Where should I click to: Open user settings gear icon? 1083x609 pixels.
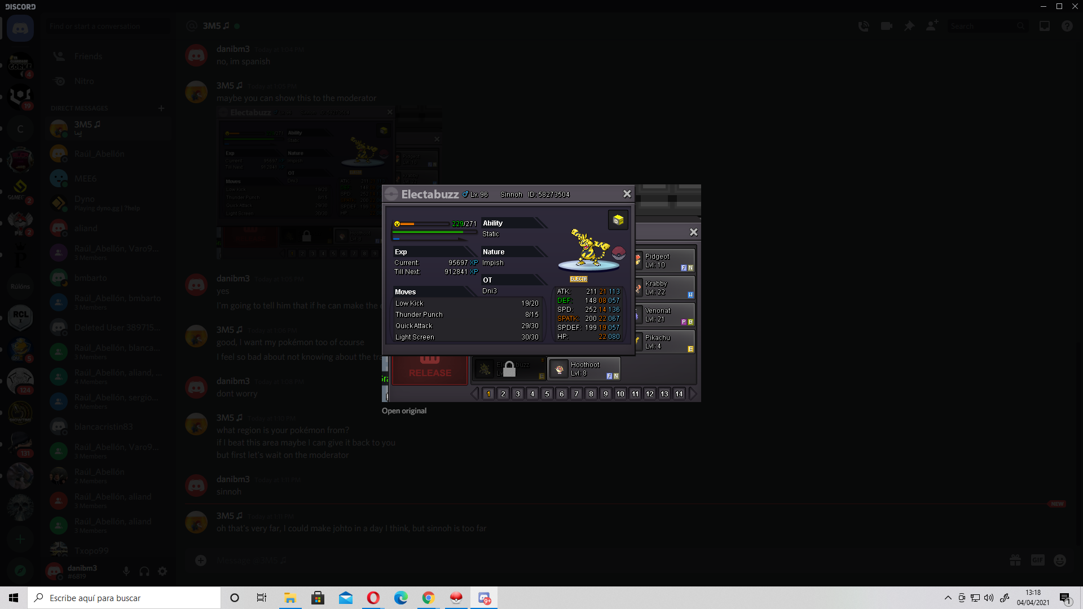[162, 571]
